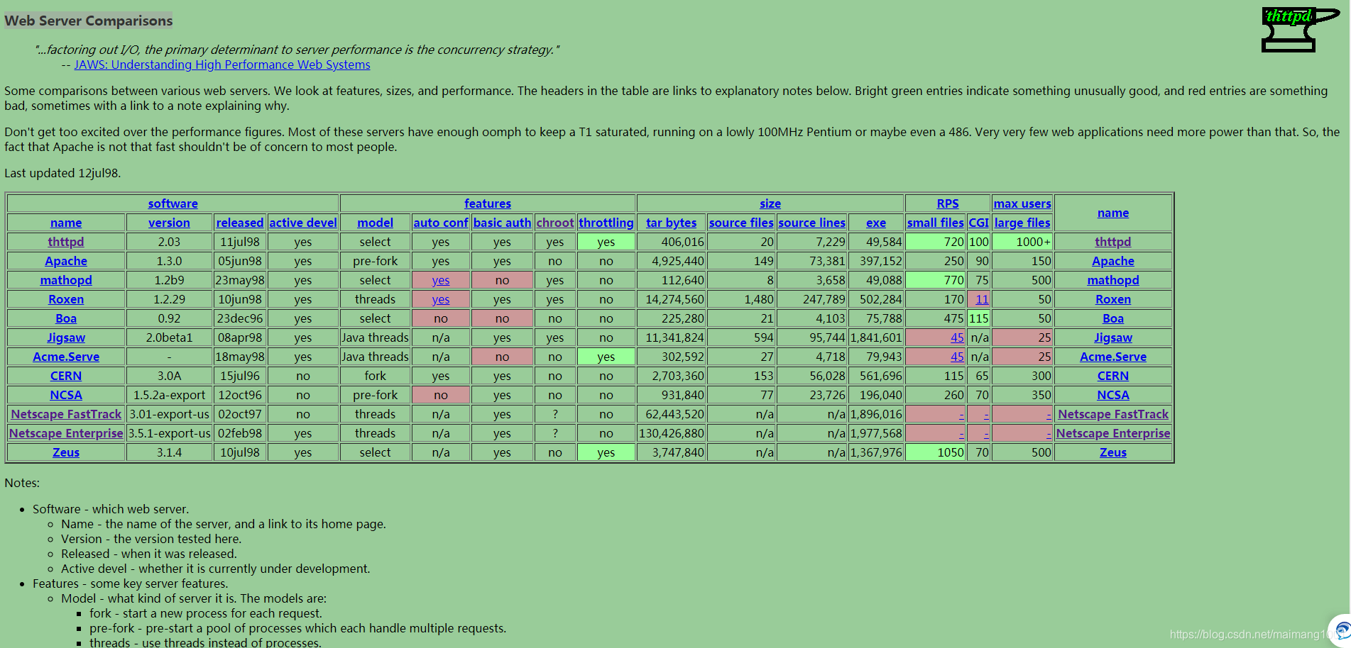Open Roxen link in right name column
1351x648 pixels.
pos(1113,299)
